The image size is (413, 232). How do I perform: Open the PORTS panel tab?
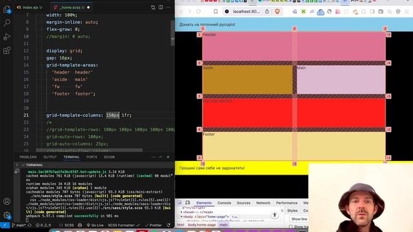[x=92, y=157]
